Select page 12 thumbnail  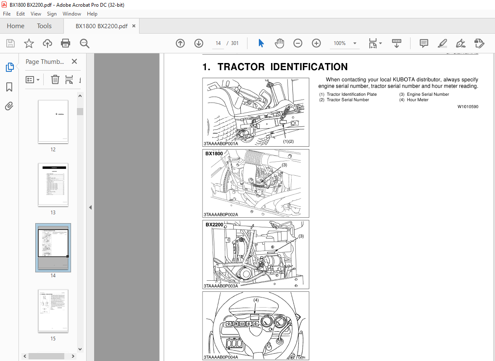click(53, 122)
